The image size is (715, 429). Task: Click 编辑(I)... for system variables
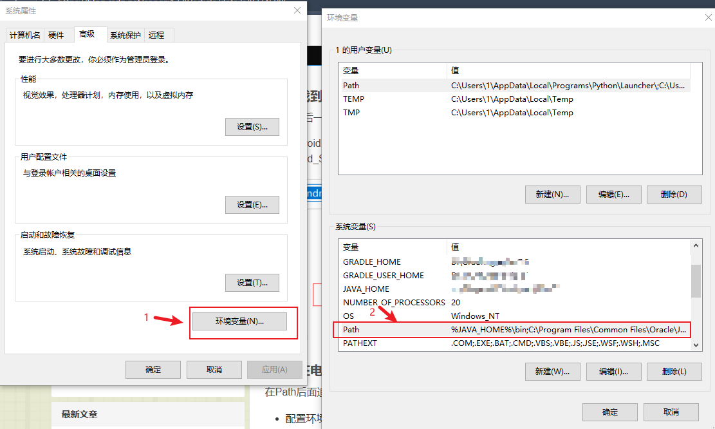[614, 372]
